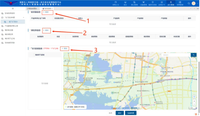Image resolution: width=200 pixels, height=116 pixels.
Task: Open the search magnifier in the top bar
Action: pos(189,3)
